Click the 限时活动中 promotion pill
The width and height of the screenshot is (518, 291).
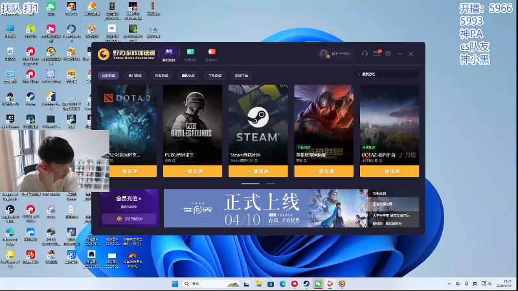(129, 207)
